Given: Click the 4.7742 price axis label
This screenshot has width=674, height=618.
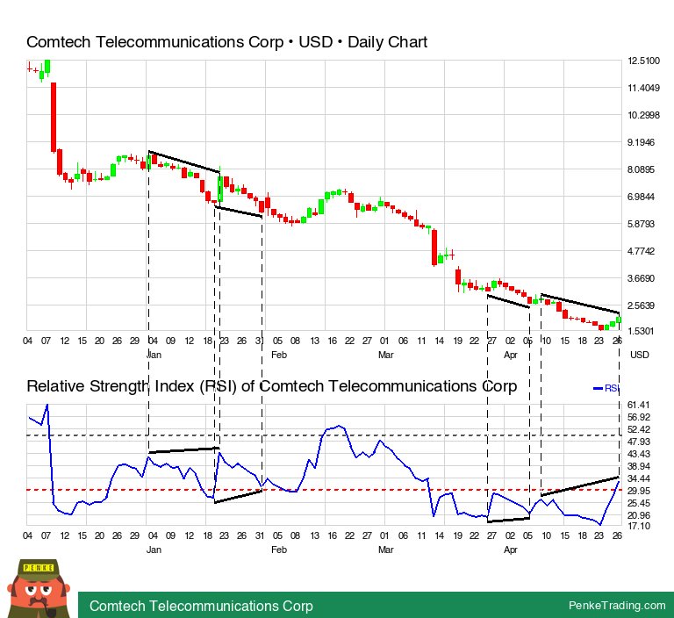Looking at the screenshot, I should (x=641, y=251).
